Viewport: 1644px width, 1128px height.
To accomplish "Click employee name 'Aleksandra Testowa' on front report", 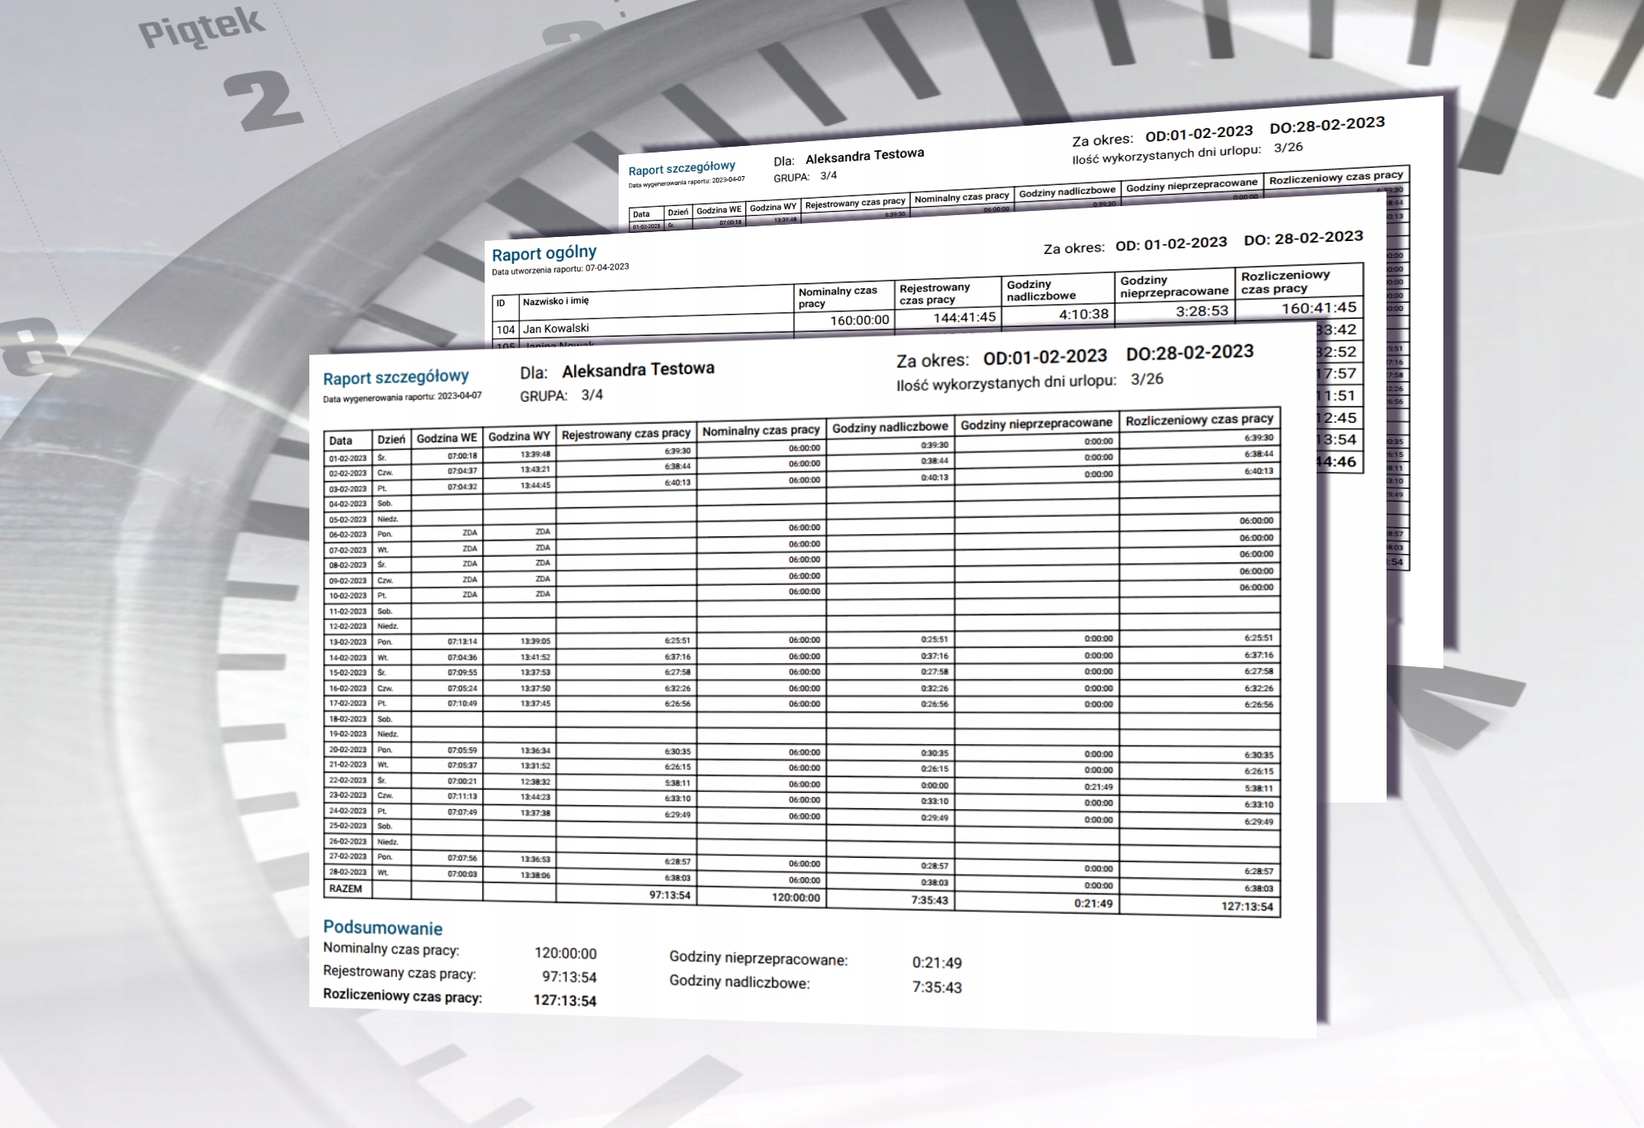I will click(x=637, y=370).
